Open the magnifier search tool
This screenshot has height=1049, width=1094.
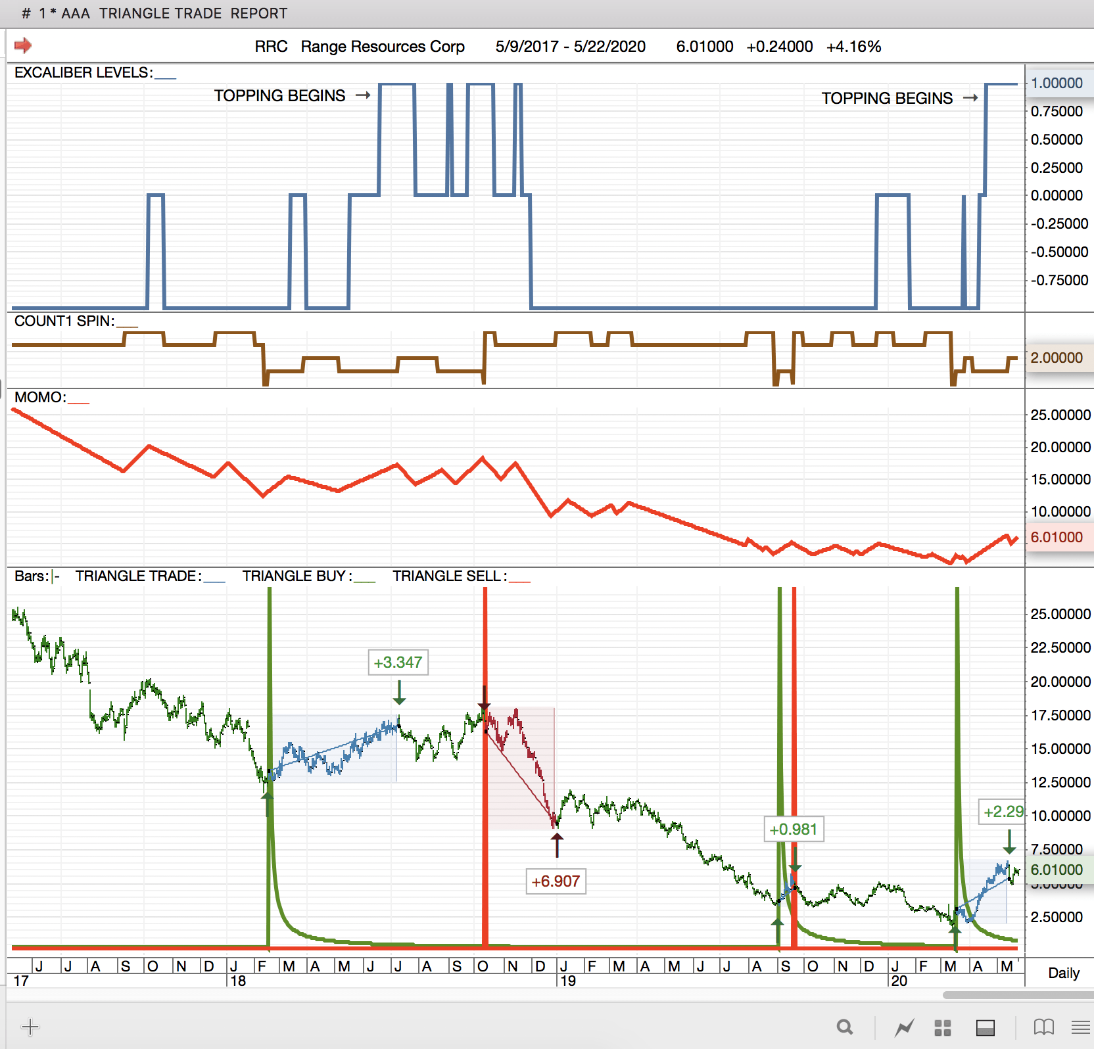click(x=845, y=1027)
